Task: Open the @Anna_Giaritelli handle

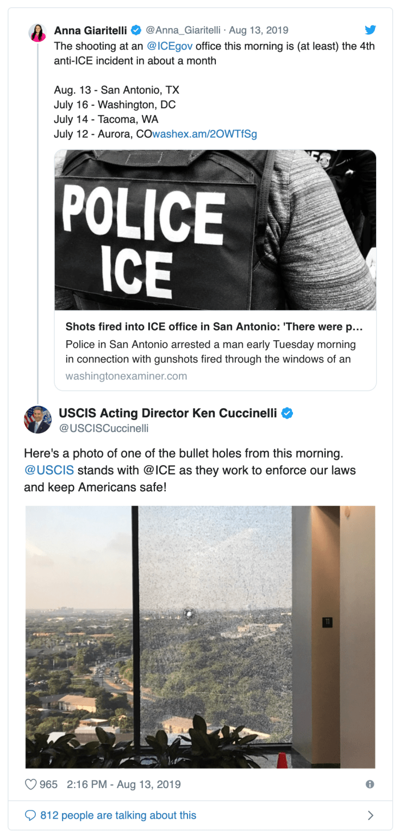Action: [x=183, y=30]
